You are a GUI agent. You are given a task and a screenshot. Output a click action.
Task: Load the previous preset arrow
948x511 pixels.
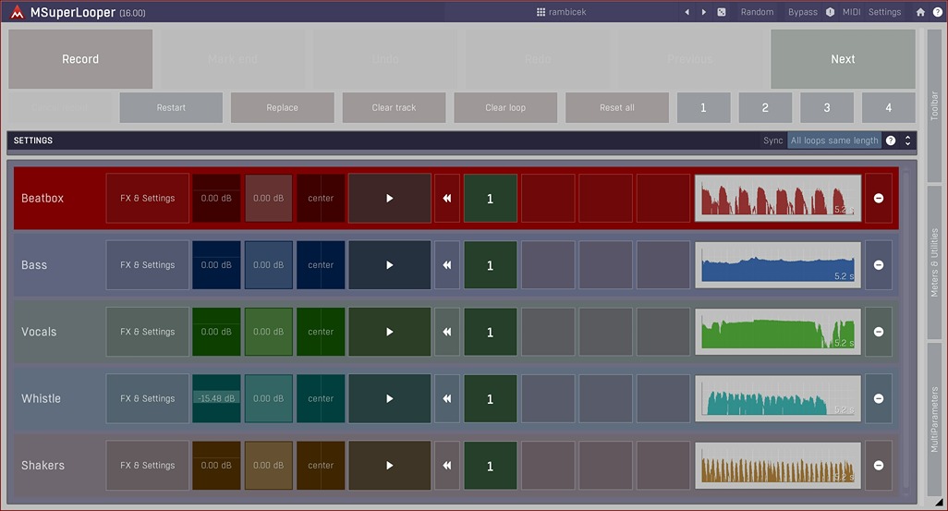[687, 12]
